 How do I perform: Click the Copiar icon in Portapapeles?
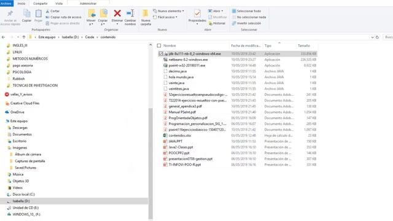point(26,14)
